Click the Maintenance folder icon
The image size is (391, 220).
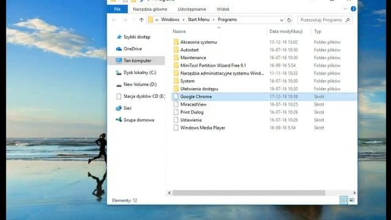tap(176, 57)
